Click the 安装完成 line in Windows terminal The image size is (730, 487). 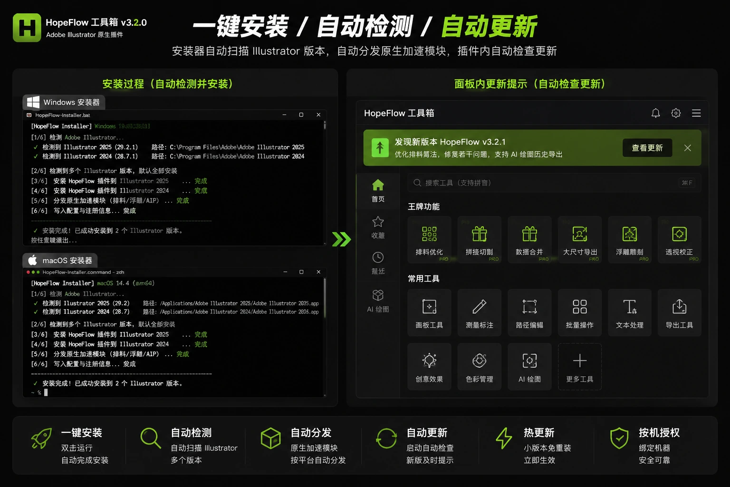click(108, 231)
